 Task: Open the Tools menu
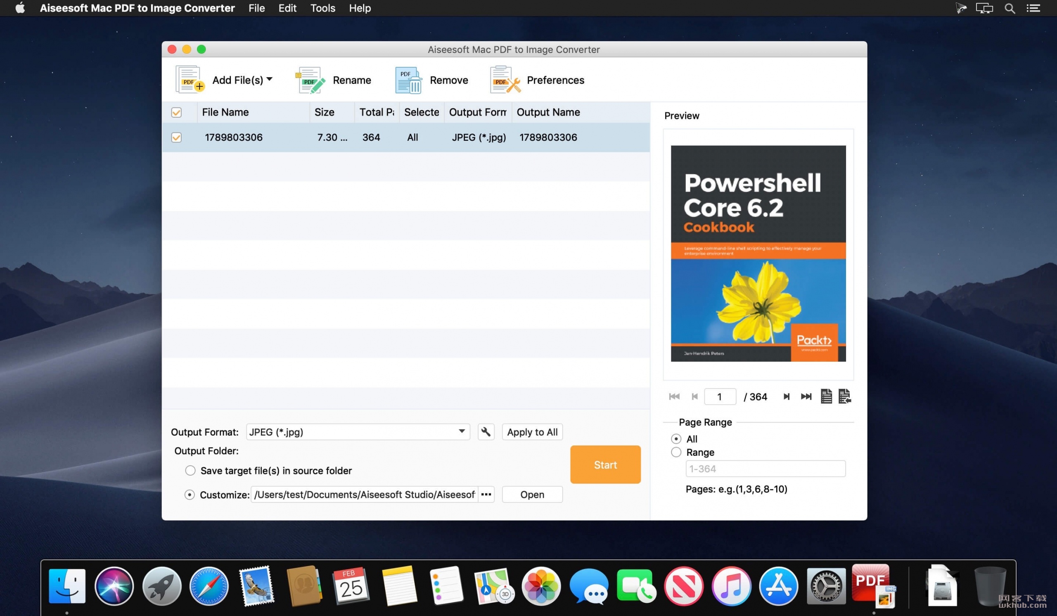[x=322, y=8]
